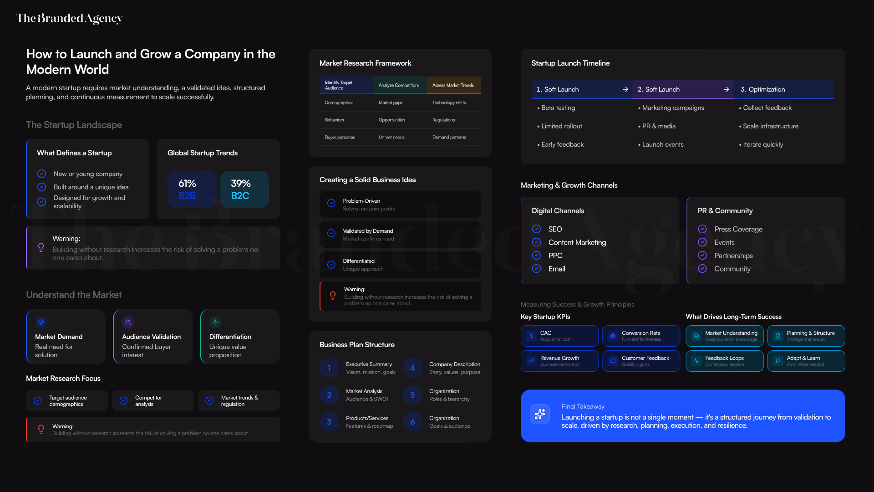The image size is (874, 492).
Task: Click the Market trends & regulation chip
Action: tap(239, 400)
